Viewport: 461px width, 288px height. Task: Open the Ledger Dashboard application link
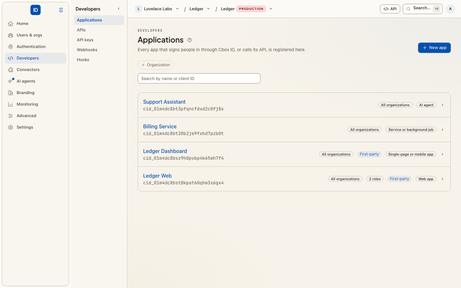coord(165,151)
